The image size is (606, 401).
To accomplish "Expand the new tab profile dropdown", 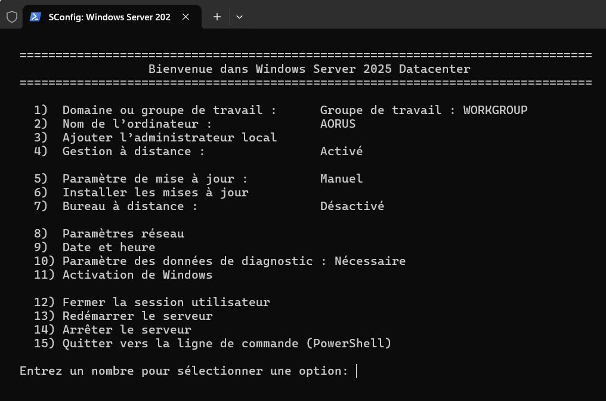I will [x=239, y=17].
